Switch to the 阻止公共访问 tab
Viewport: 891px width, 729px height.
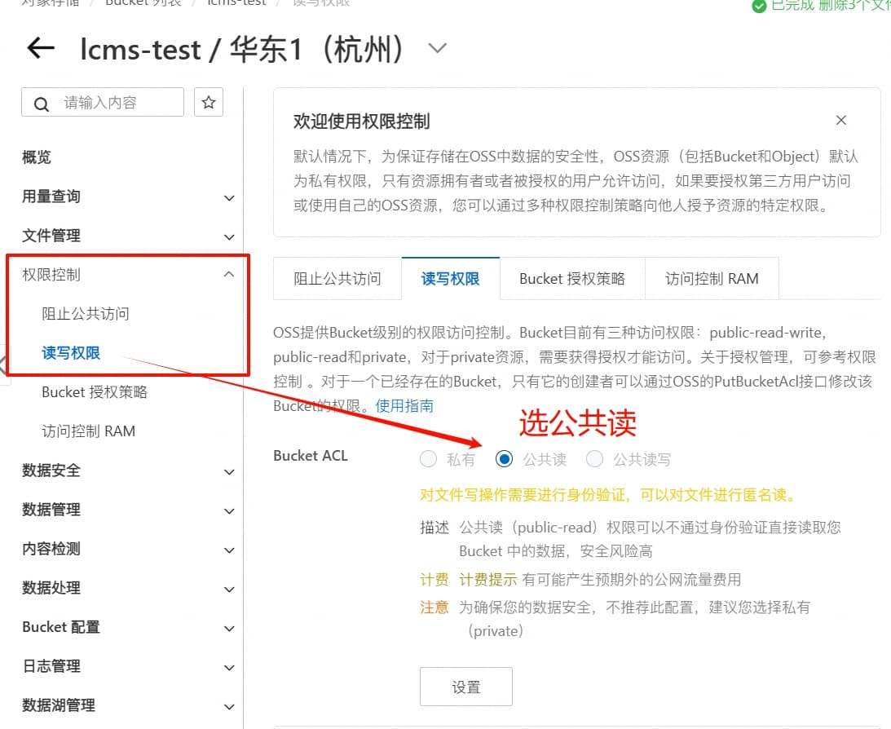pyautogui.click(x=337, y=278)
